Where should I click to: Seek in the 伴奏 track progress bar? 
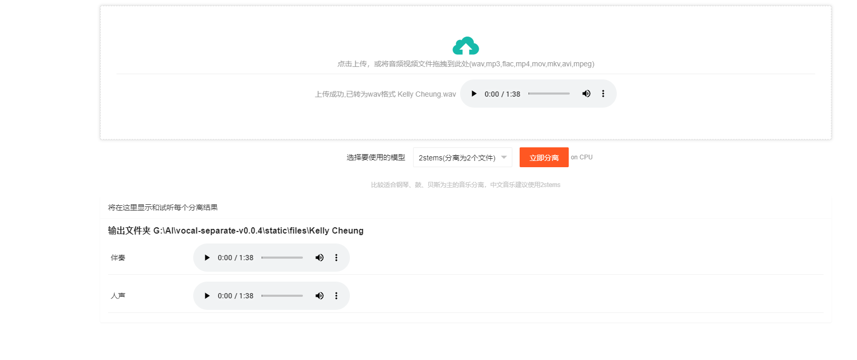[x=282, y=258]
